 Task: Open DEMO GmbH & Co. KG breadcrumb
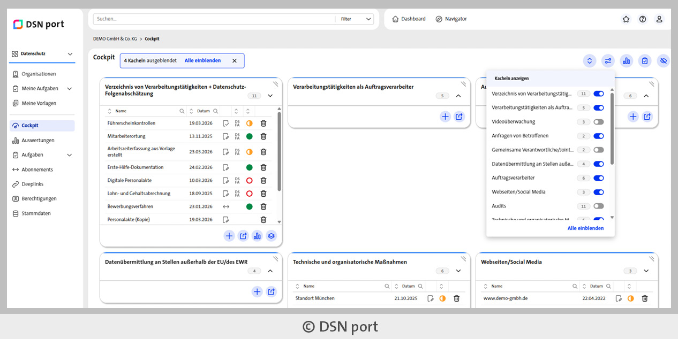click(x=115, y=39)
